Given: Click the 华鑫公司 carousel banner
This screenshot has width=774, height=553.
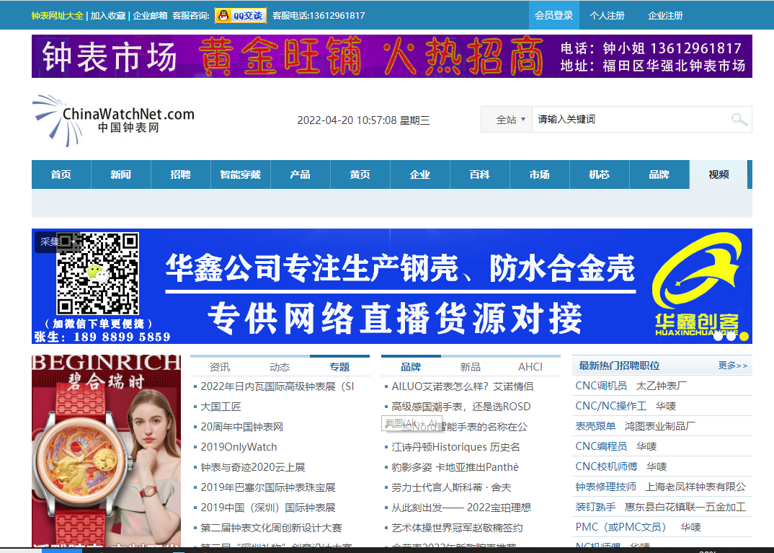Looking at the screenshot, I should tap(392, 286).
